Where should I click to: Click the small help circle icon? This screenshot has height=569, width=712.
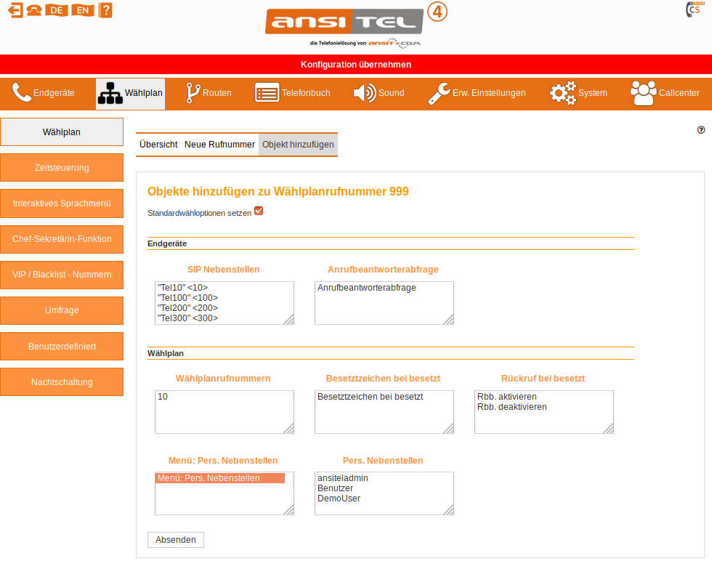click(x=701, y=130)
